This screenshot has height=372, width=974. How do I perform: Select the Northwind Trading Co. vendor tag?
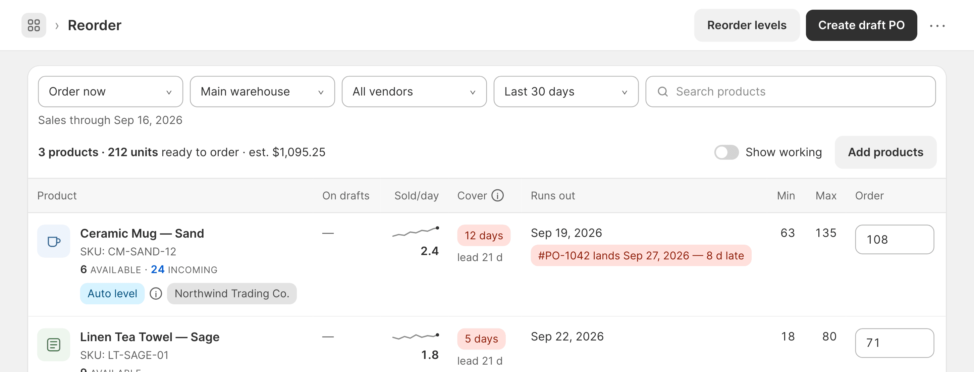click(231, 294)
